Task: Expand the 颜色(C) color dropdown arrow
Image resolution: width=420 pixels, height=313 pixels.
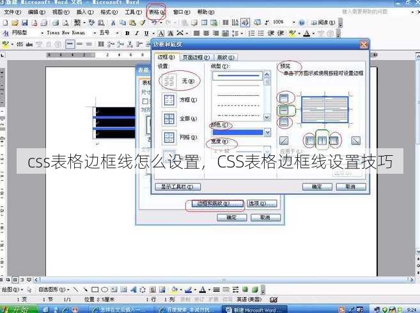Action: [267, 132]
